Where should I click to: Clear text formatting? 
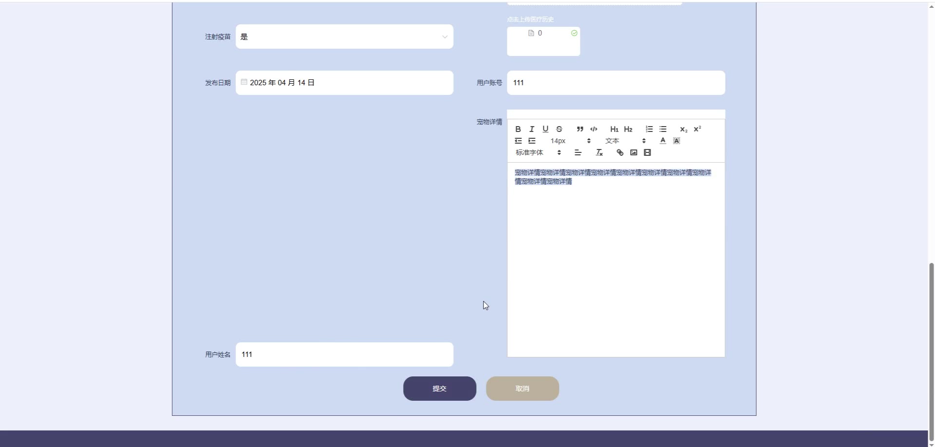(x=599, y=152)
